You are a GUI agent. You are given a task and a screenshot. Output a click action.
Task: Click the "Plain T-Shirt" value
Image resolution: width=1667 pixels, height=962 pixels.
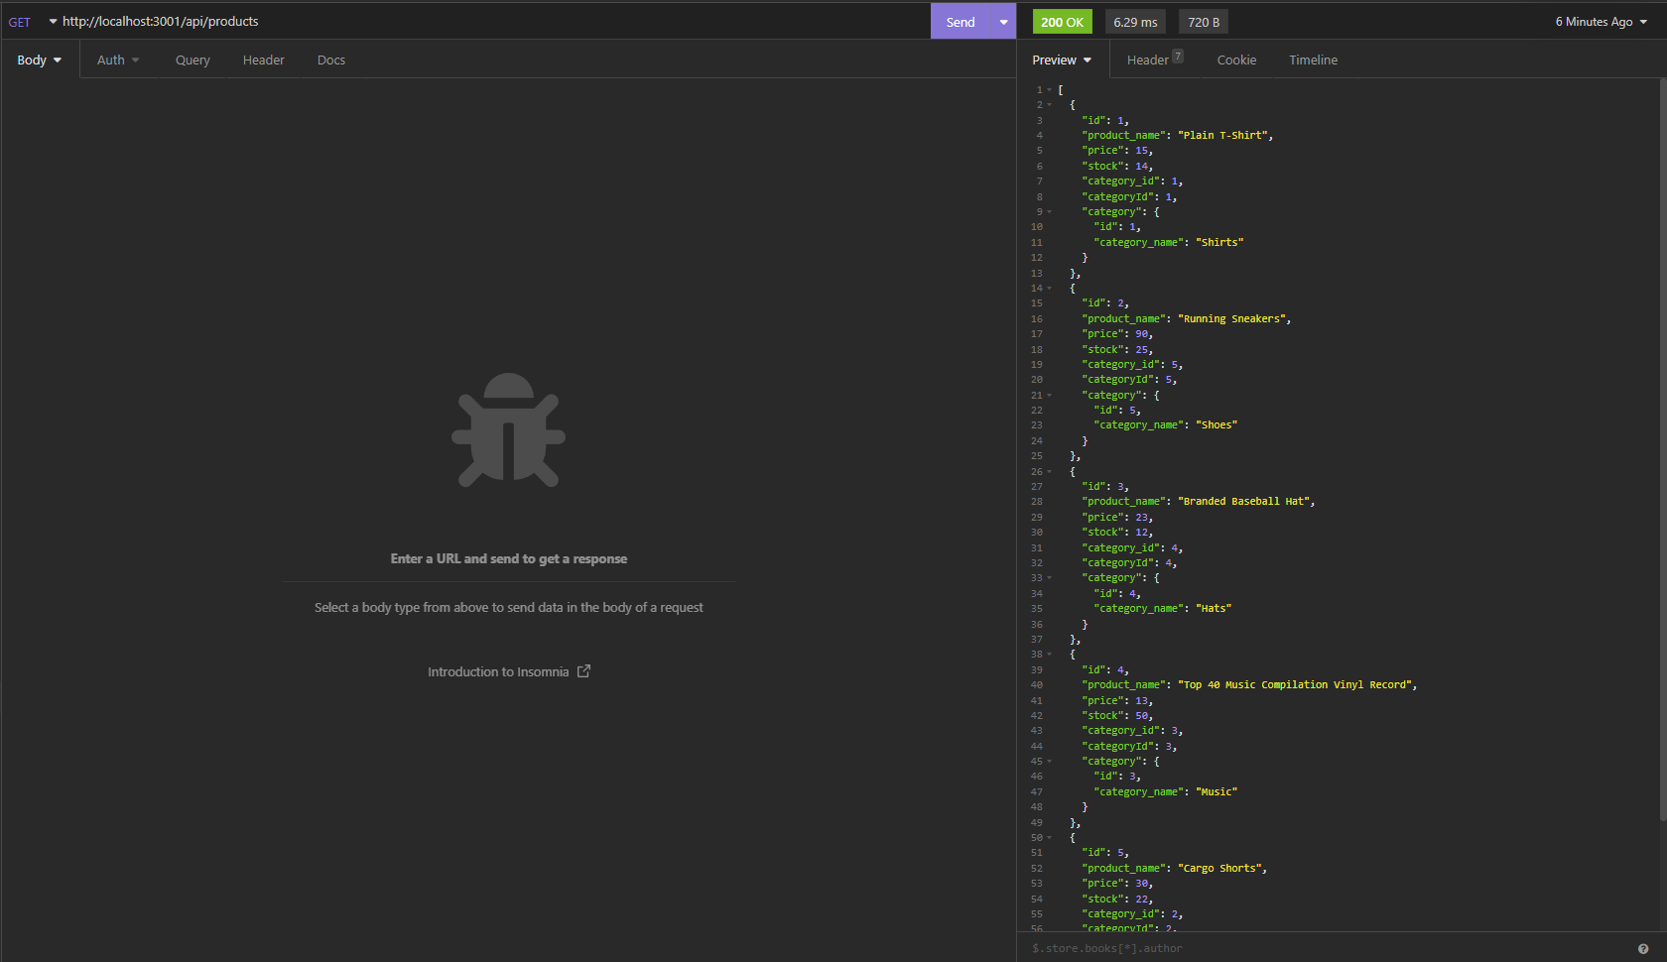(x=1221, y=136)
